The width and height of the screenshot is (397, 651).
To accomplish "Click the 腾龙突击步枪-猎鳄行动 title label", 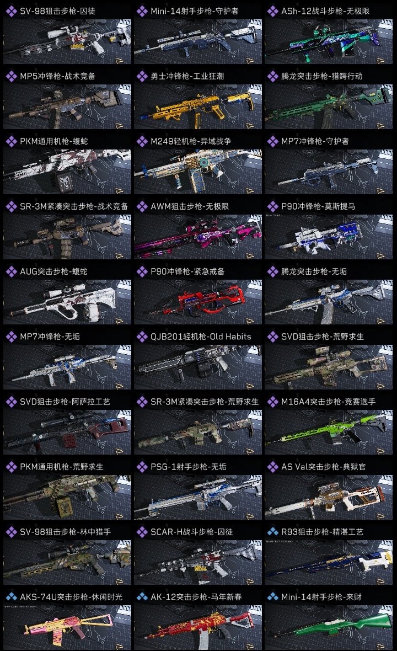I will click(322, 76).
